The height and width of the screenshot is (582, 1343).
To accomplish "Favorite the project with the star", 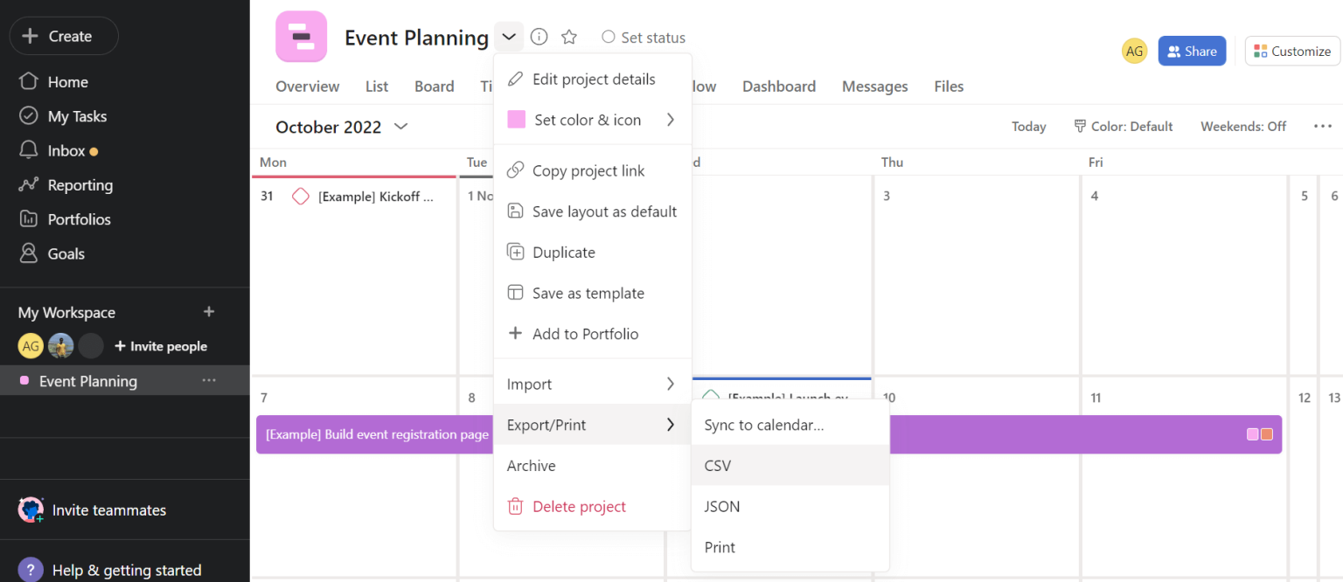I will pyautogui.click(x=569, y=37).
